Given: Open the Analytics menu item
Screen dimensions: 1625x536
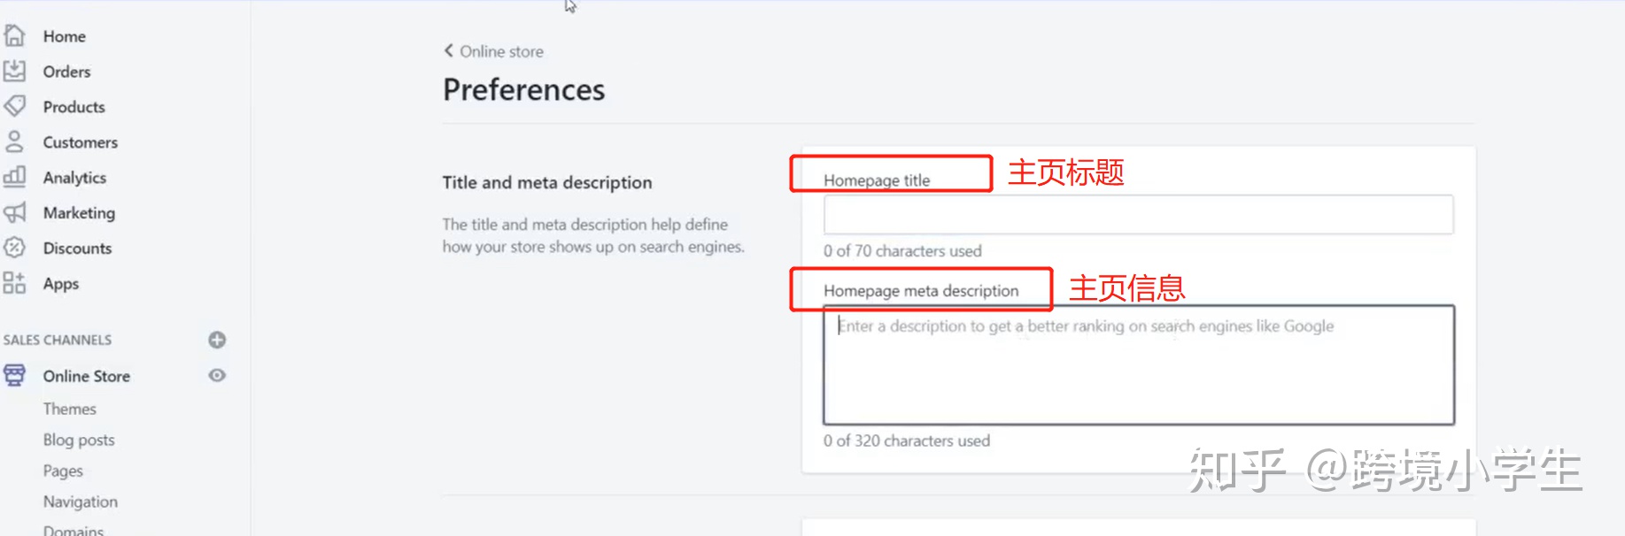Looking at the screenshot, I should (x=74, y=178).
